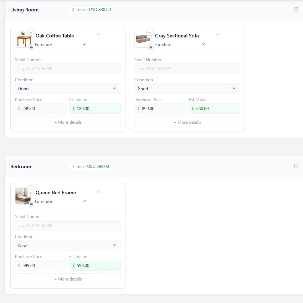Click the drag handle on Queen Bed Frame card

98,191
